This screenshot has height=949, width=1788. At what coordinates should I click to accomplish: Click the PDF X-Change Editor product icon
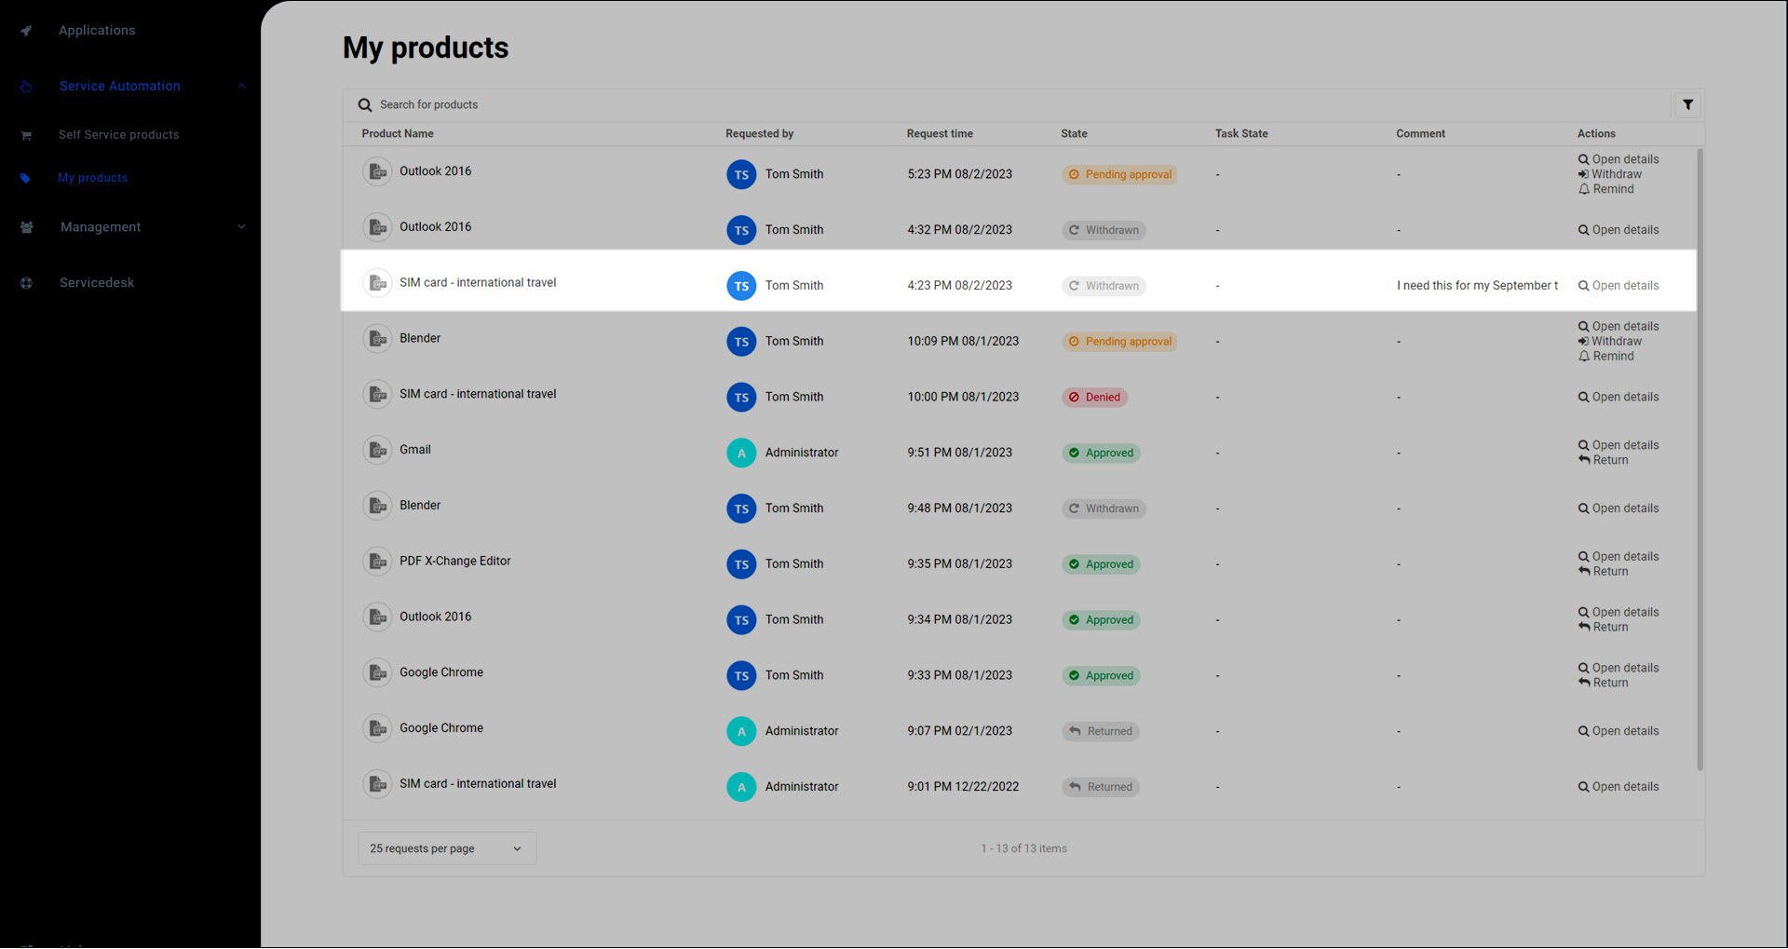pos(377,562)
